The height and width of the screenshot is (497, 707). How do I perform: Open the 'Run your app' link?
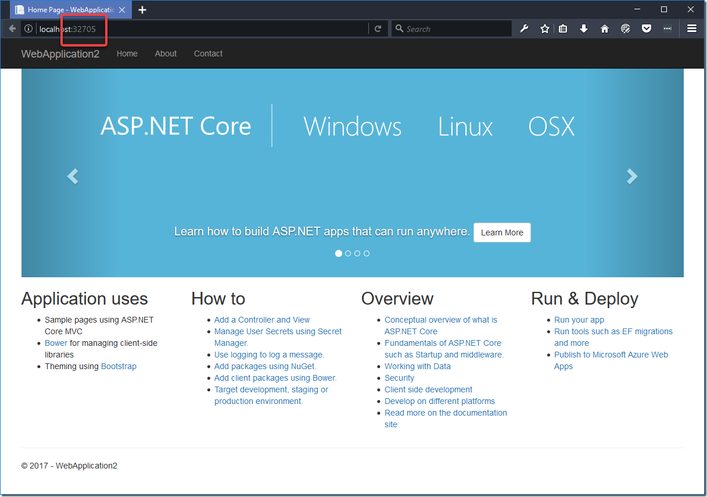[x=579, y=320]
